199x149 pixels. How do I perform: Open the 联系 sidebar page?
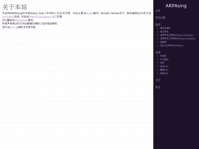(158, 87)
